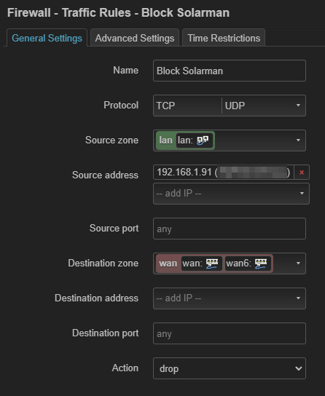Switch to the Advanced Settings tab
Viewport: 325px width, 396px height.
pyautogui.click(x=135, y=38)
